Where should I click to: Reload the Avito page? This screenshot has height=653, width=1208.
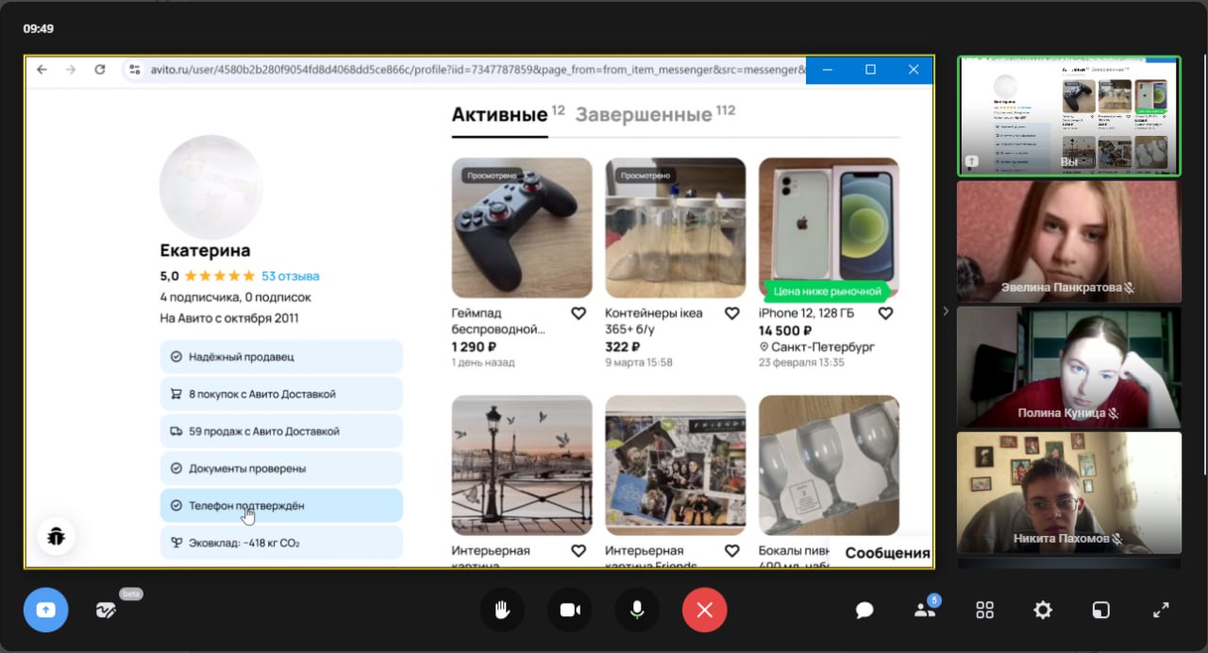(99, 70)
